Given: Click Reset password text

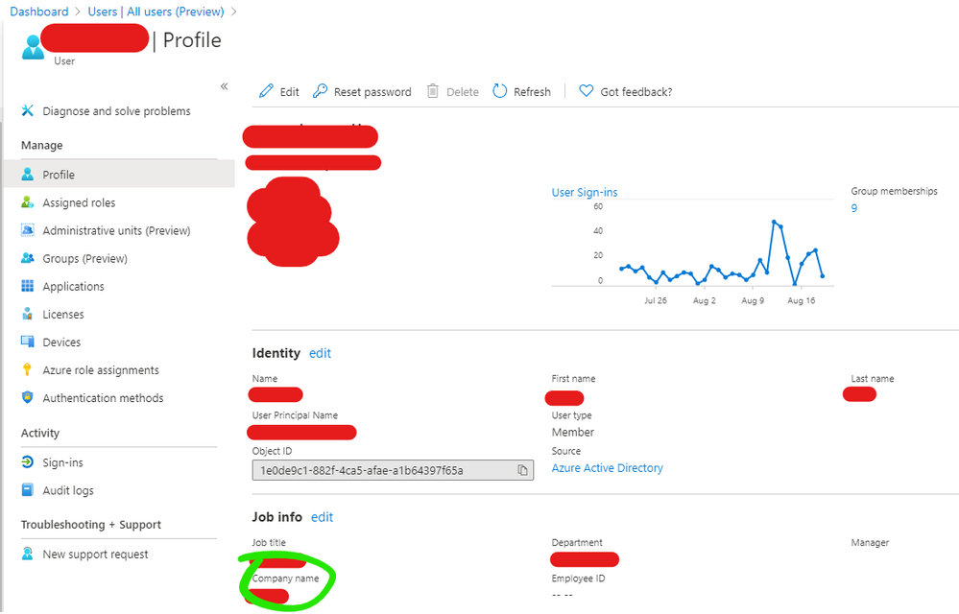Looking at the screenshot, I should 372,92.
